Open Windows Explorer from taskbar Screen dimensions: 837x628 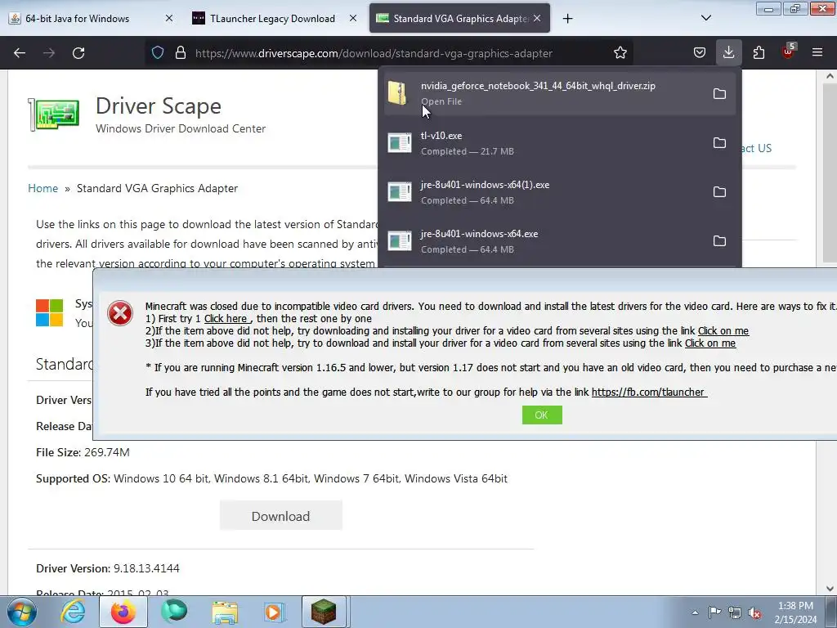225,612
